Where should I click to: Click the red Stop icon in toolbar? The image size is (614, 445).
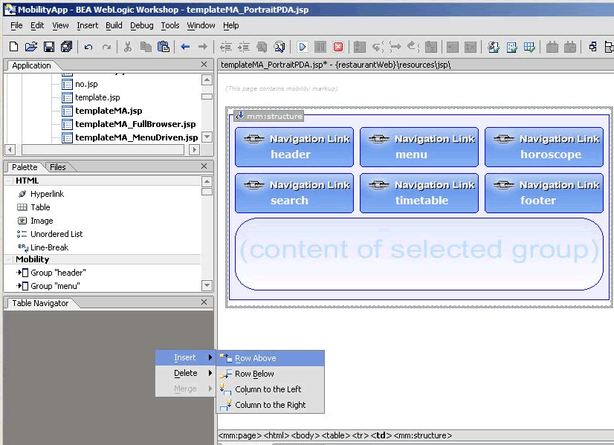[x=338, y=47]
